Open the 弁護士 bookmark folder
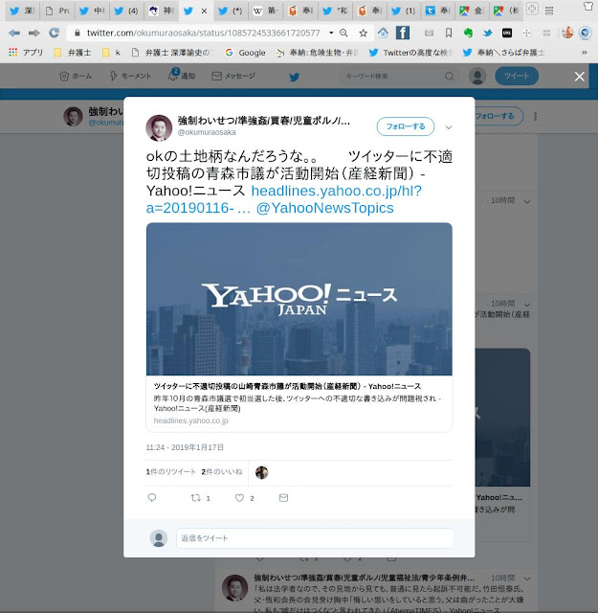This screenshot has height=613, width=598. coord(73,53)
